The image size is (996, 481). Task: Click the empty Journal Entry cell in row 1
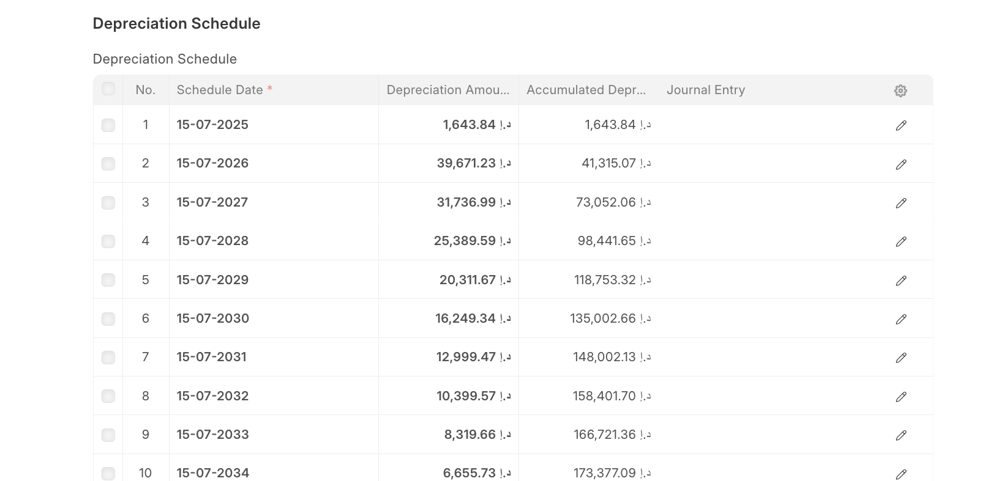coord(763,125)
